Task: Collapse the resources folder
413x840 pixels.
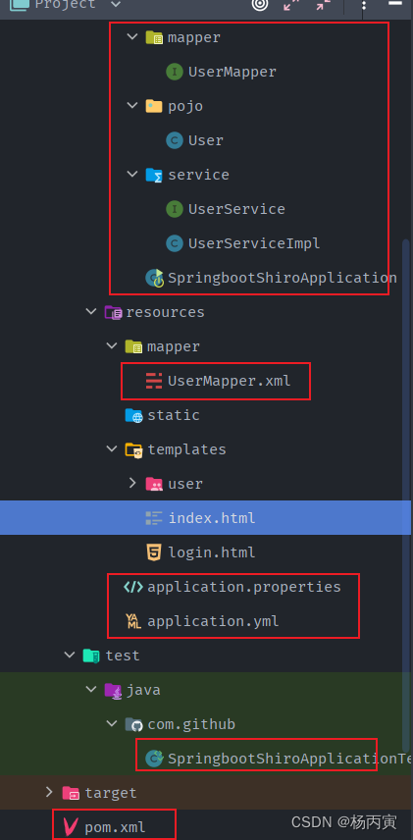Action: 91,312
